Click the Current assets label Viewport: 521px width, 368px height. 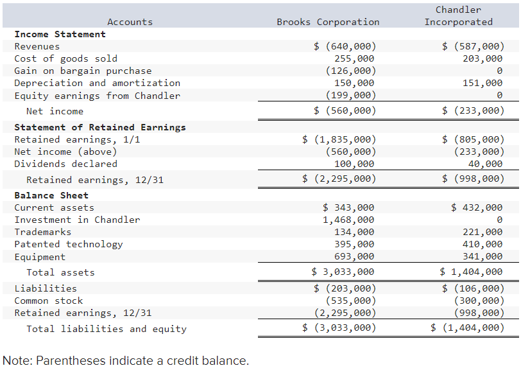click(54, 207)
